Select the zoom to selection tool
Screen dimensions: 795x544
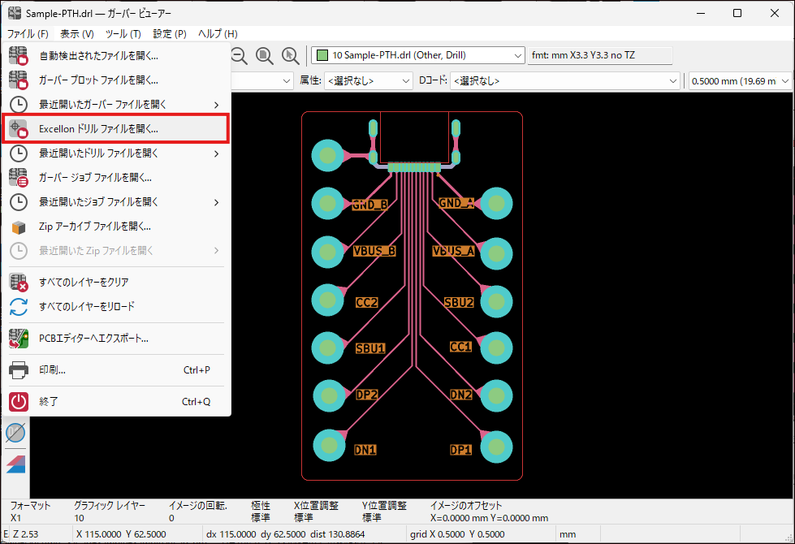(290, 55)
